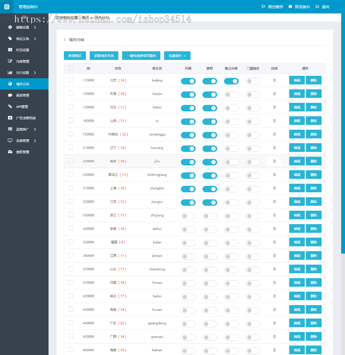
Task: Open 栏目设置 via its grid icon
Action: coord(10,50)
